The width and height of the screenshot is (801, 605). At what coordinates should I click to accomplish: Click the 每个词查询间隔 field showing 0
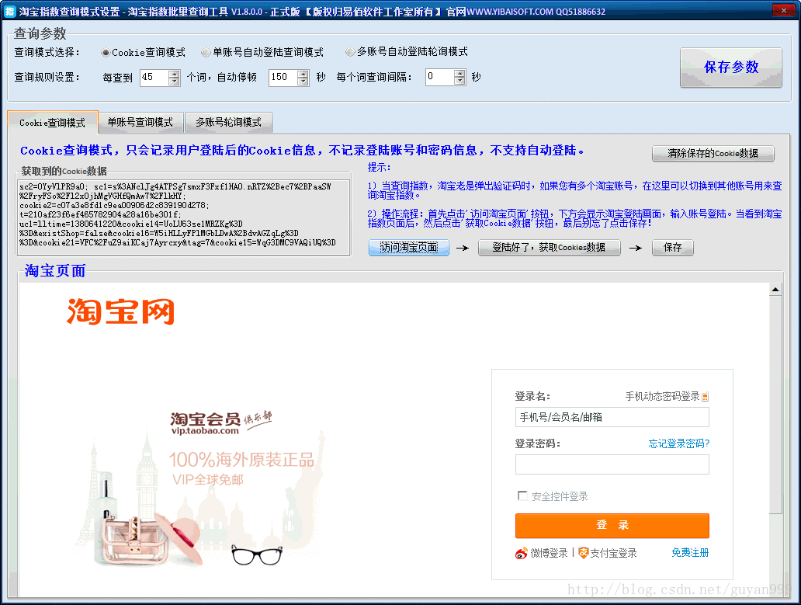(440, 77)
